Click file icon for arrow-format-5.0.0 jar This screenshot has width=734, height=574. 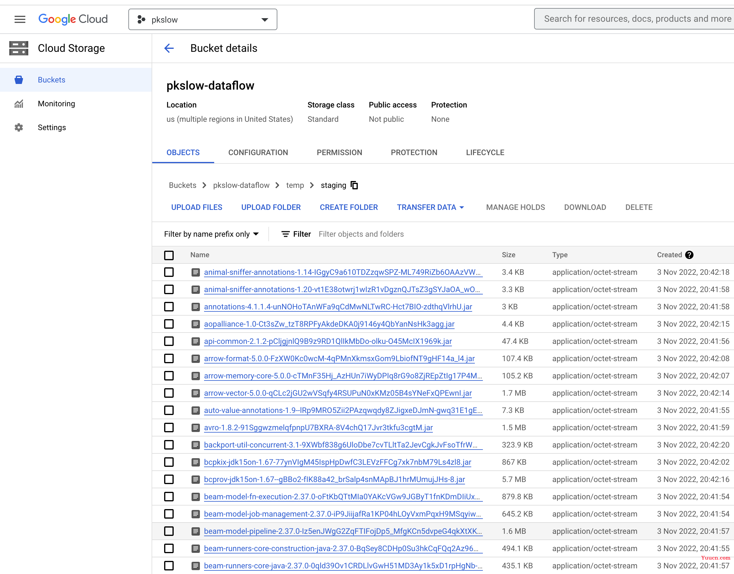click(196, 358)
